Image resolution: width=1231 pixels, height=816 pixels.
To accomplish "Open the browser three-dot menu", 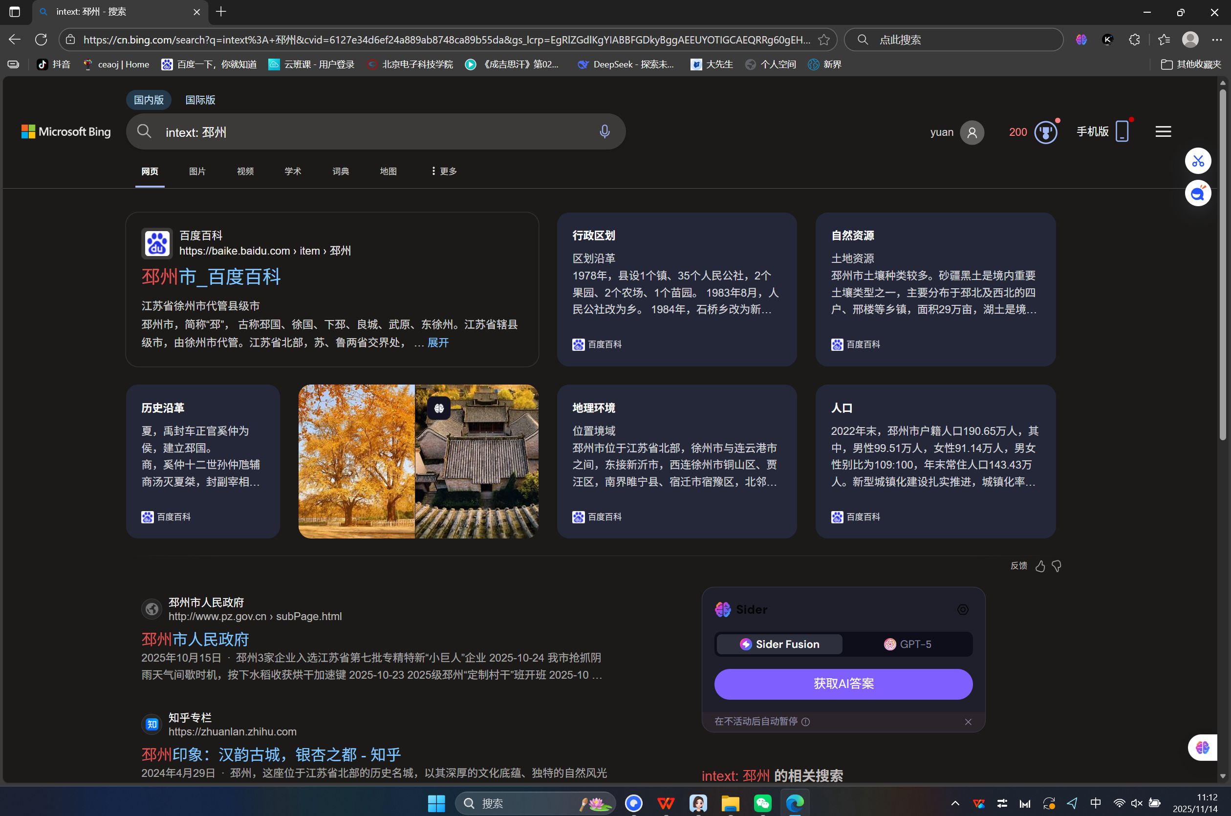I will (x=1217, y=39).
